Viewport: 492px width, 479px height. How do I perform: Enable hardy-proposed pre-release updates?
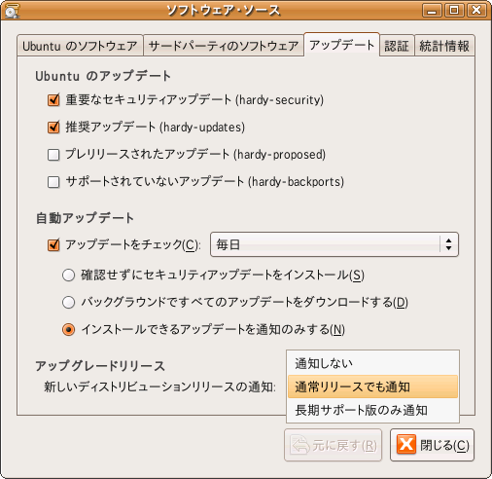tap(53, 155)
